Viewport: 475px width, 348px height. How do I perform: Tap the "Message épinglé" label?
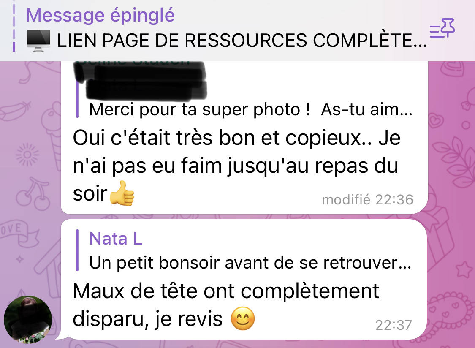pos(100,15)
